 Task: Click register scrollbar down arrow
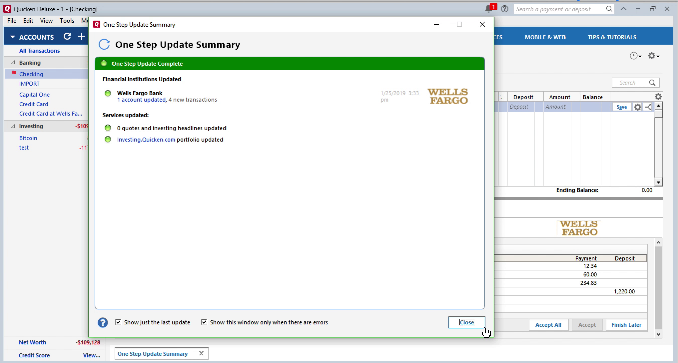point(658,182)
